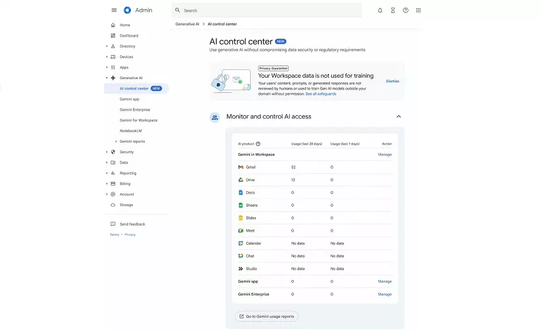Click the Slides icon in table
This screenshot has width=542, height=331.
tap(241, 218)
